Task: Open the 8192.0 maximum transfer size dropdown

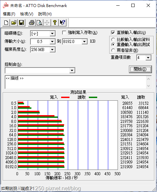Action: coord(85,42)
